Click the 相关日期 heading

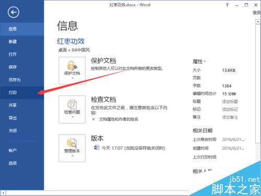pyautogui.click(x=203, y=131)
